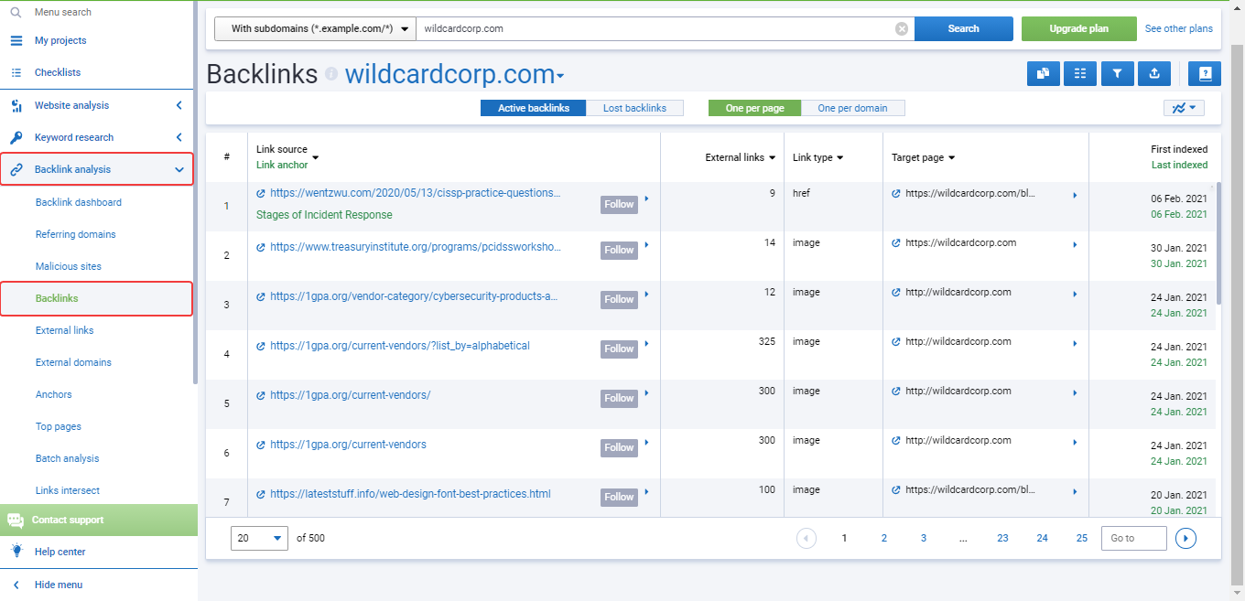This screenshot has width=1245, height=601.
Task: Click the green Upgrade plan button
Action: click(x=1078, y=28)
